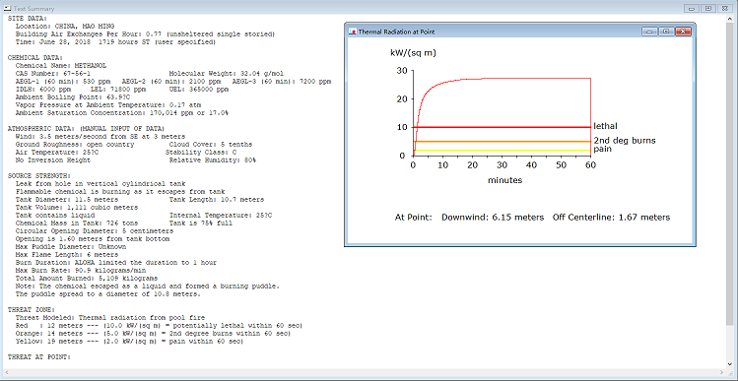Viewport: 738px width, 381px height.
Task: Click 'IDLH: 6000 ppm' text
Action: click(x=43, y=90)
